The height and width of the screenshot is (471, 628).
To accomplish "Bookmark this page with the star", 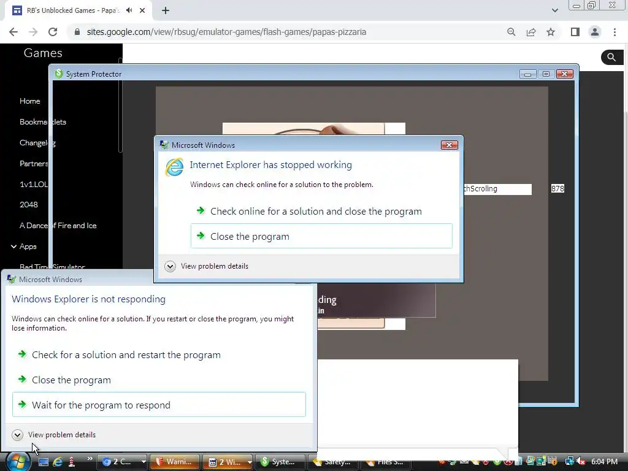I will click(x=551, y=32).
